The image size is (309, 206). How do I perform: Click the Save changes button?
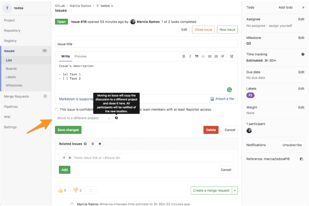68,130
